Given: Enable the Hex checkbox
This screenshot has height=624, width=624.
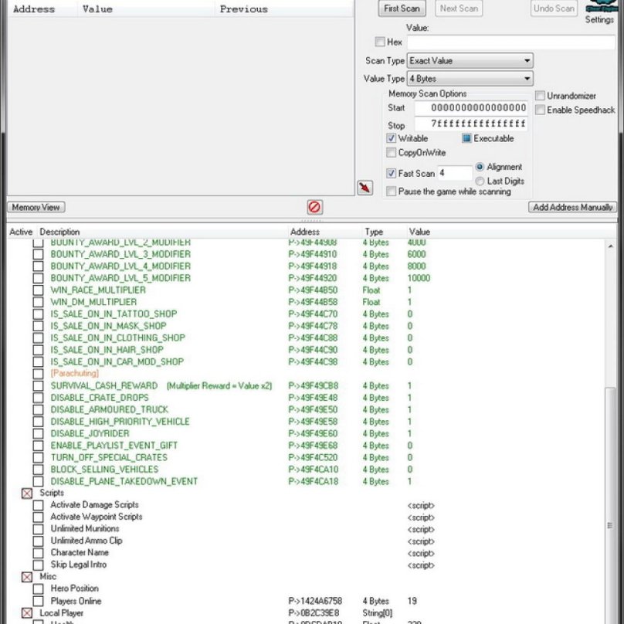Looking at the screenshot, I should [378, 41].
